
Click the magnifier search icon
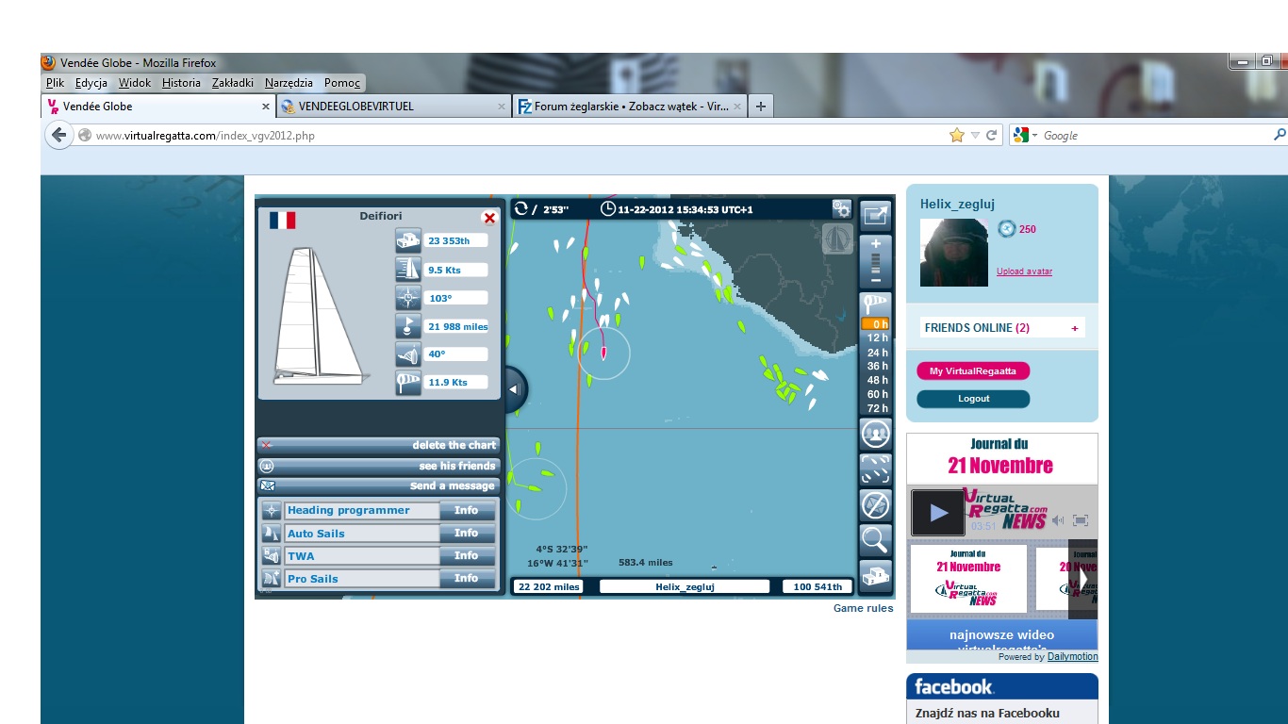875,539
